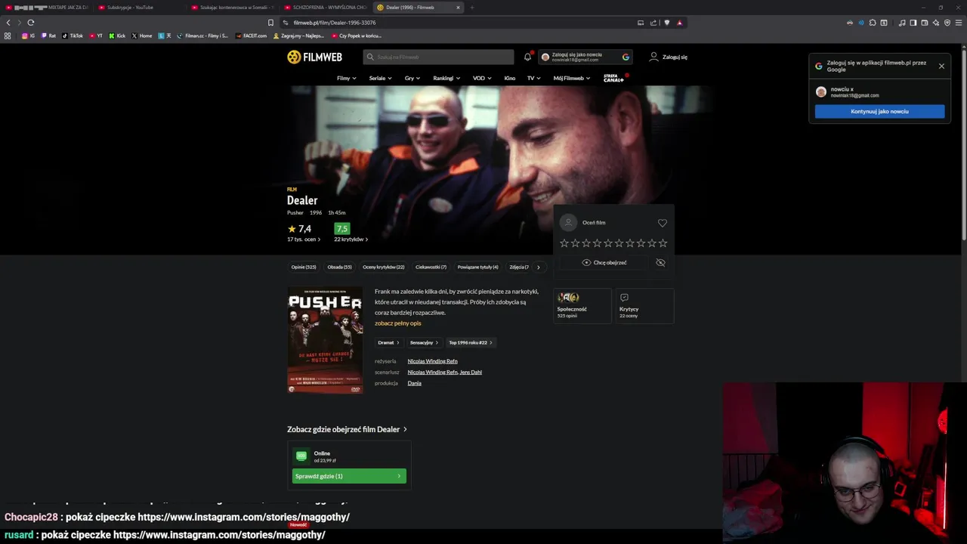The image size is (967, 544).
Task: Open the IG bookmark
Action: click(x=28, y=36)
